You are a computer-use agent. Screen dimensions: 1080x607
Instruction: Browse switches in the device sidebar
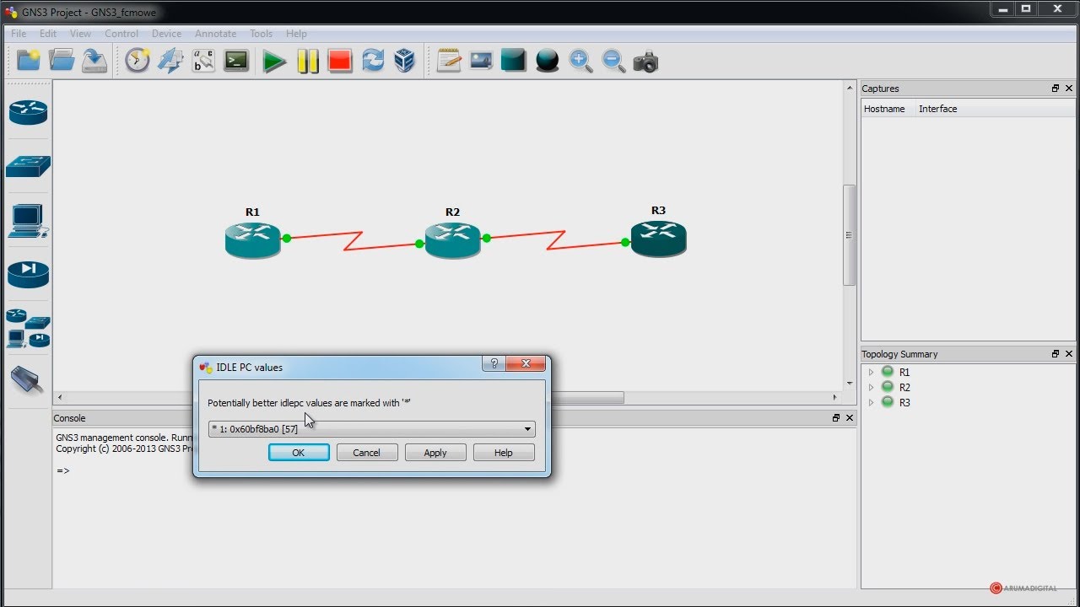(28, 166)
